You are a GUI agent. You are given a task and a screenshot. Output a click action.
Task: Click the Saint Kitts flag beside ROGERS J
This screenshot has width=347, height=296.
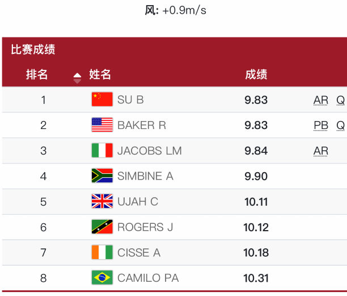click(x=102, y=227)
